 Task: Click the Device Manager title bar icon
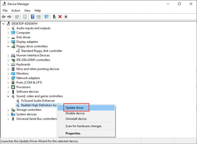coord(4,4)
